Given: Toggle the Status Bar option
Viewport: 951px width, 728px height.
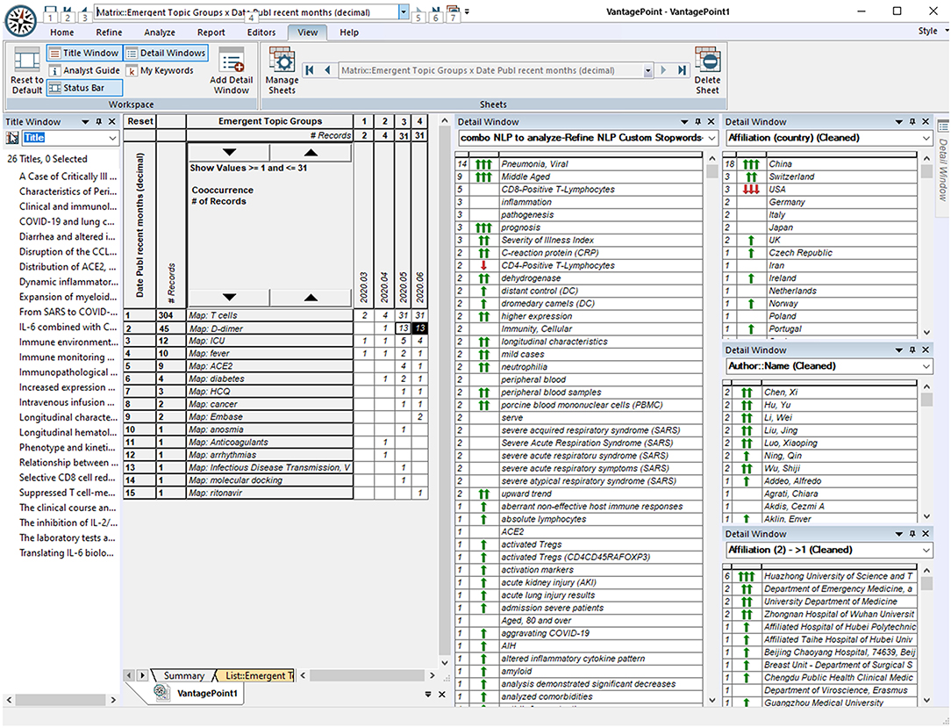Looking at the screenshot, I should (x=84, y=88).
